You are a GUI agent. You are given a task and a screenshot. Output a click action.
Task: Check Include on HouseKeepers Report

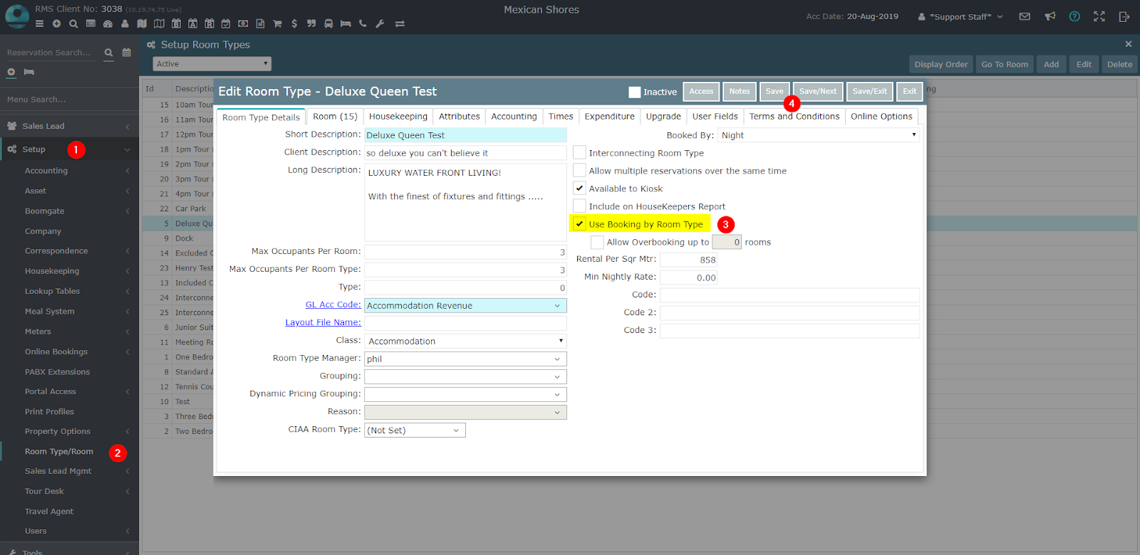click(579, 206)
